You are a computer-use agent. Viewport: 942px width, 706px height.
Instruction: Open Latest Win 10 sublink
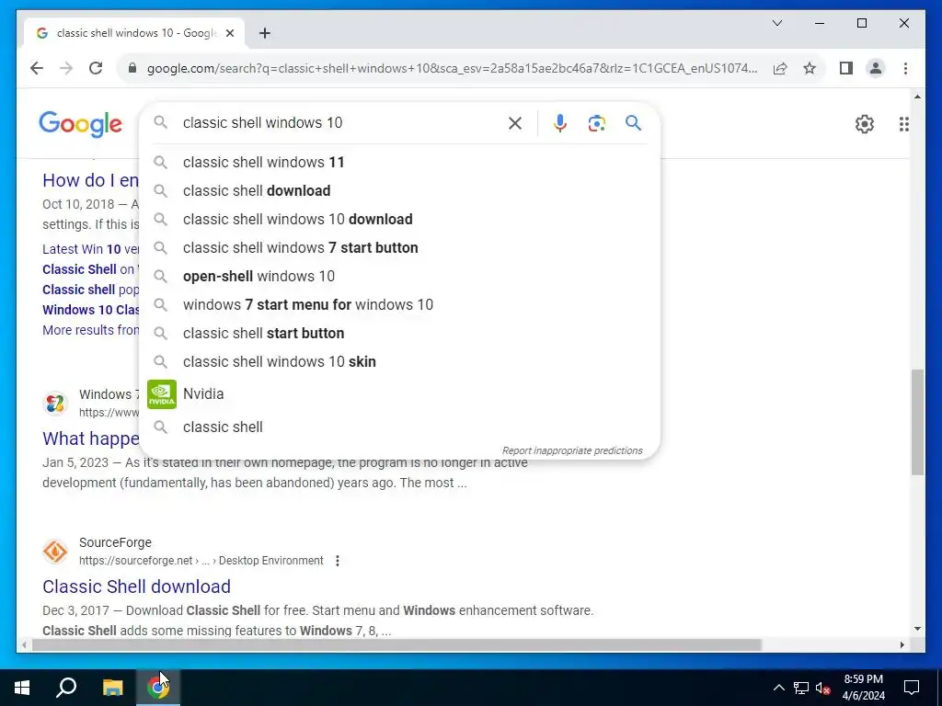(x=91, y=249)
